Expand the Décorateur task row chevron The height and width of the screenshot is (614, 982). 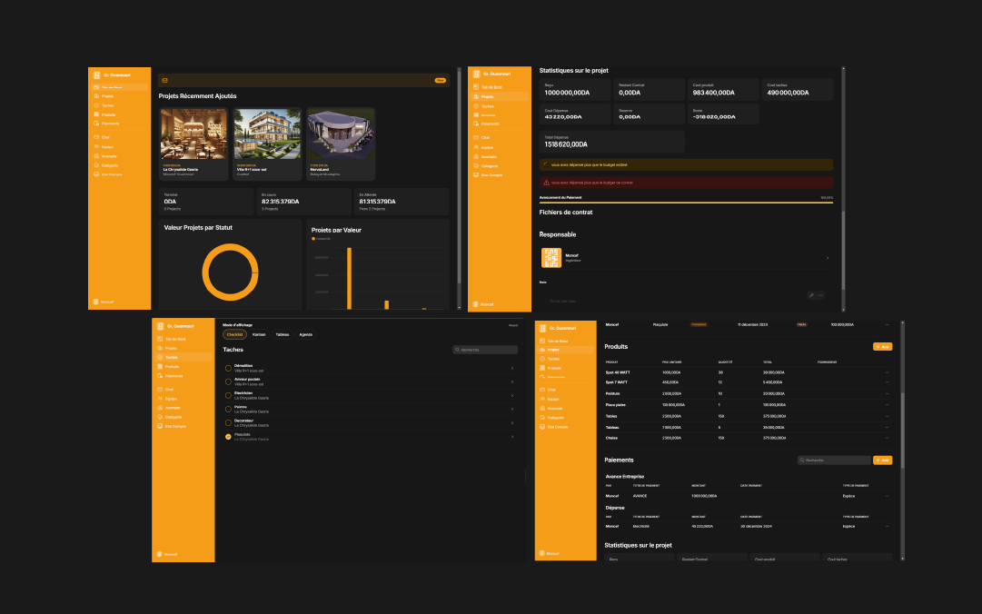tap(512, 422)
